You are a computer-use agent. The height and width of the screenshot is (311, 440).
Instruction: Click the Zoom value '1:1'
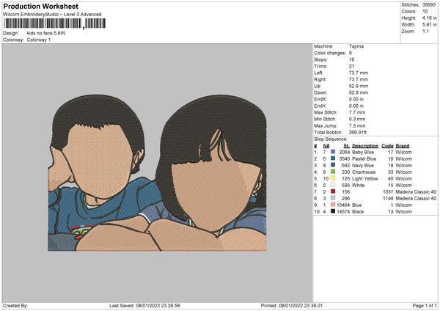pos(425,31)
